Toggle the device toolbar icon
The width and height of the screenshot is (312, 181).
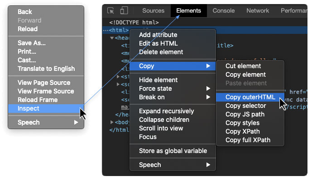pos(124,11)
